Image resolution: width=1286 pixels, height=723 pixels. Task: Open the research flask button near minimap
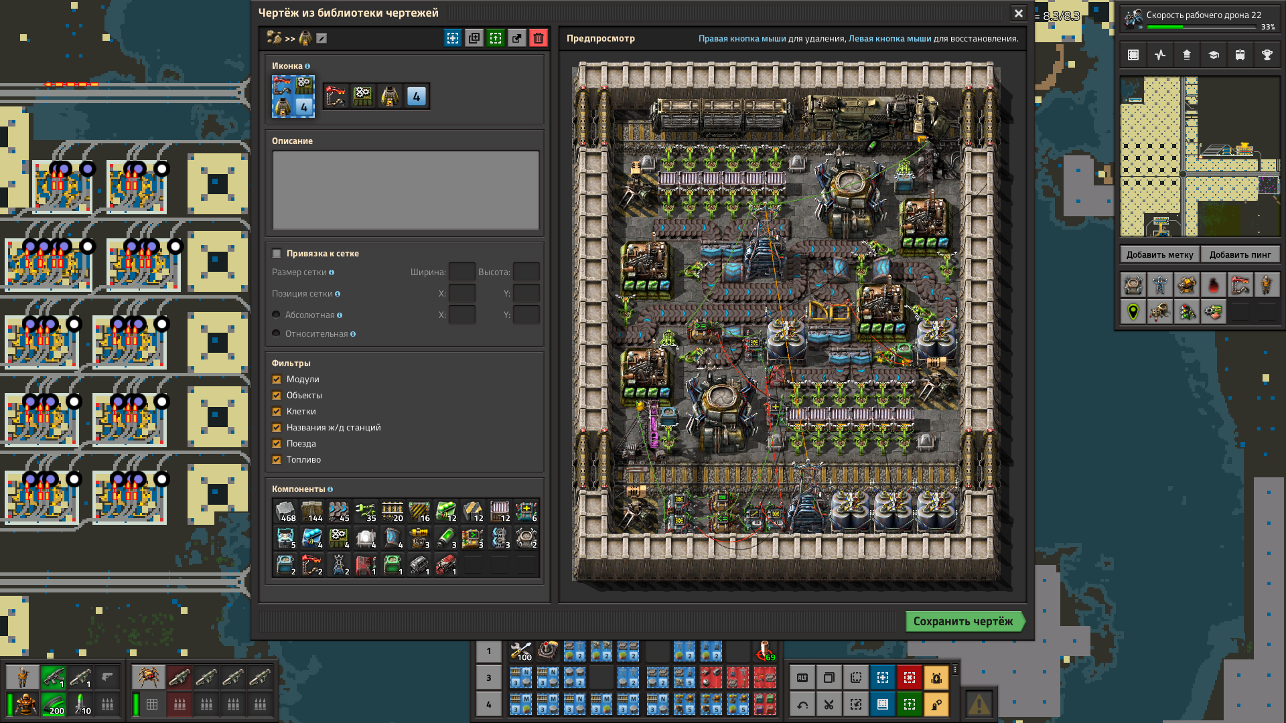[x=1213, y=55]
